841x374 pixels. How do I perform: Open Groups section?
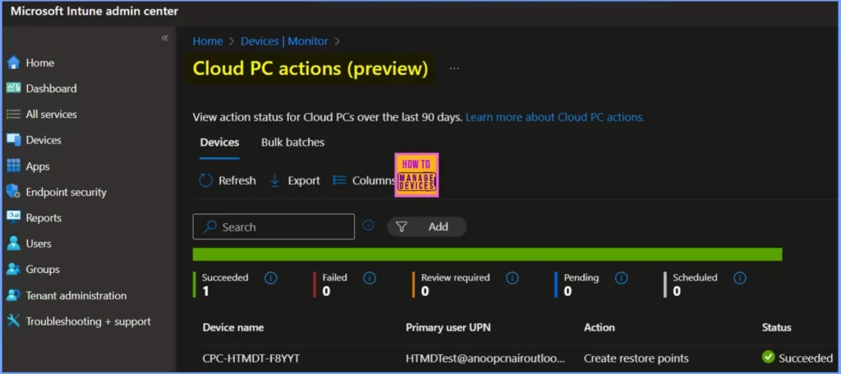pos(33,269)
